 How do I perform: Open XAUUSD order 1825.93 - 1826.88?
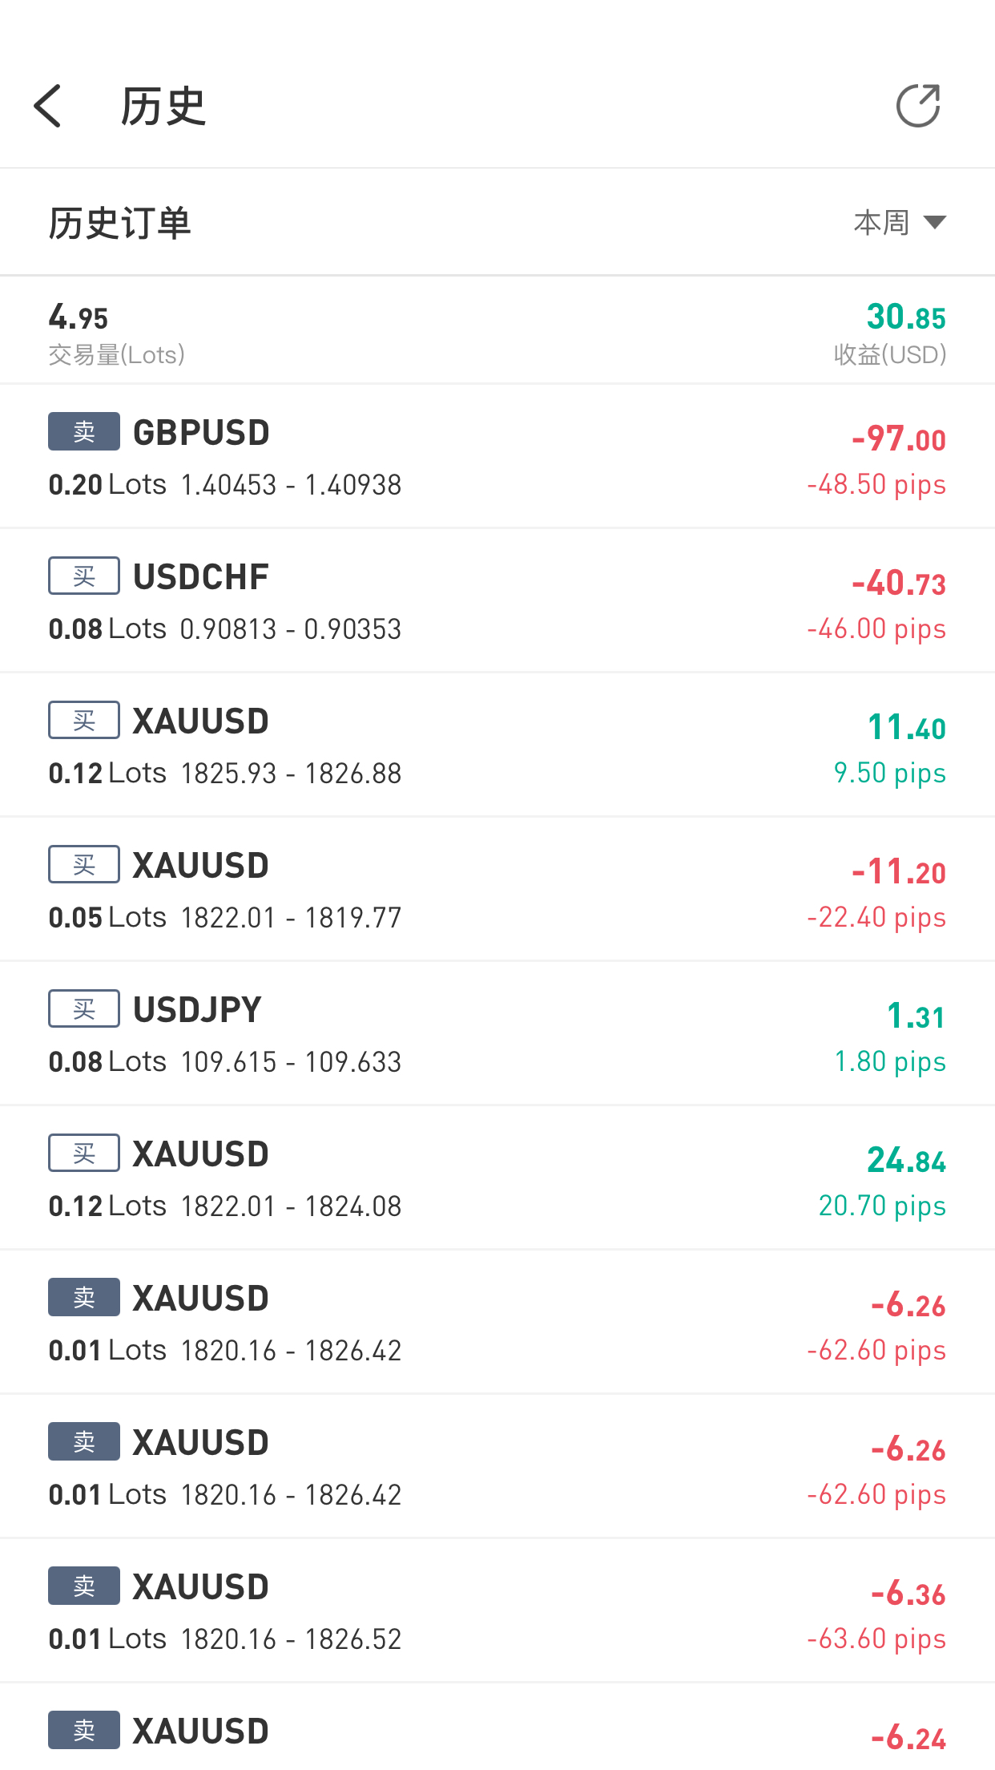click(497, 745)
